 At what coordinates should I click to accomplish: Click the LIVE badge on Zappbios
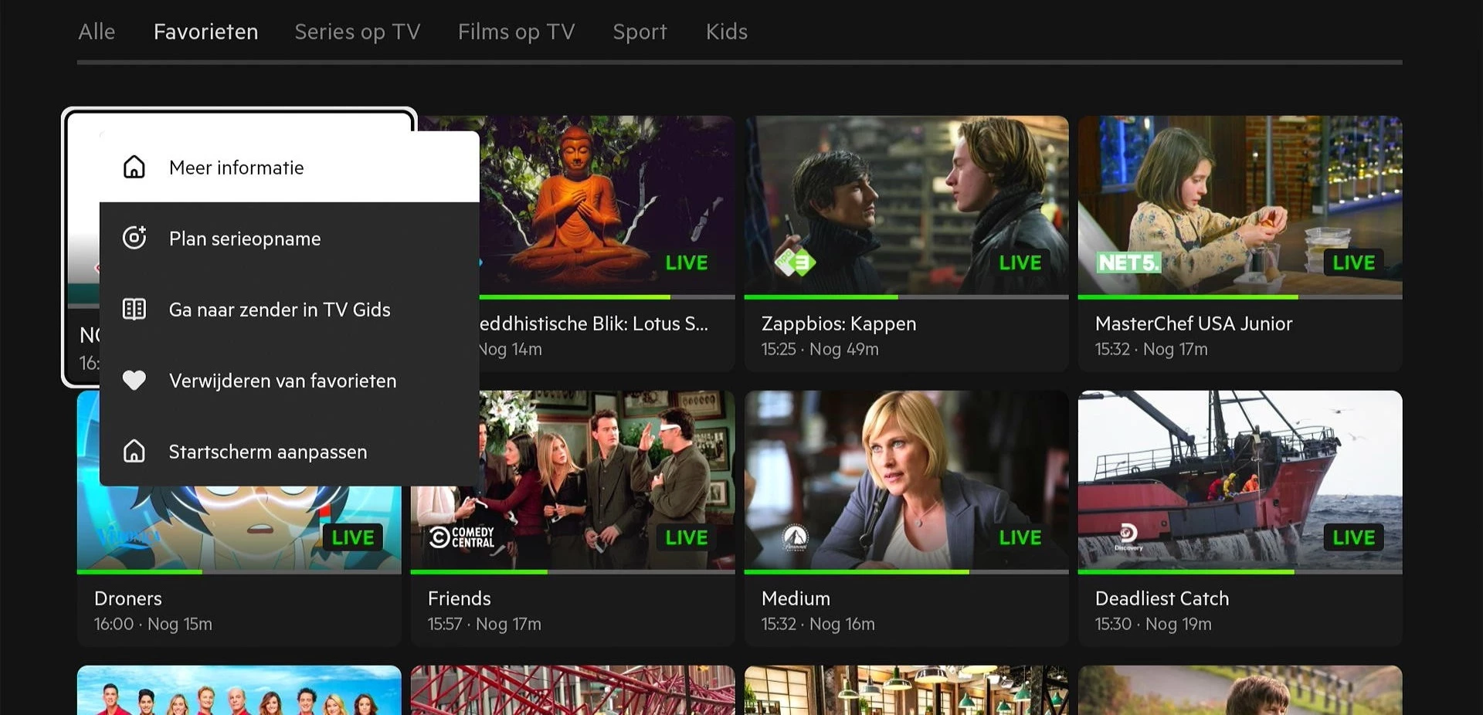click(x=1020, y=263)
